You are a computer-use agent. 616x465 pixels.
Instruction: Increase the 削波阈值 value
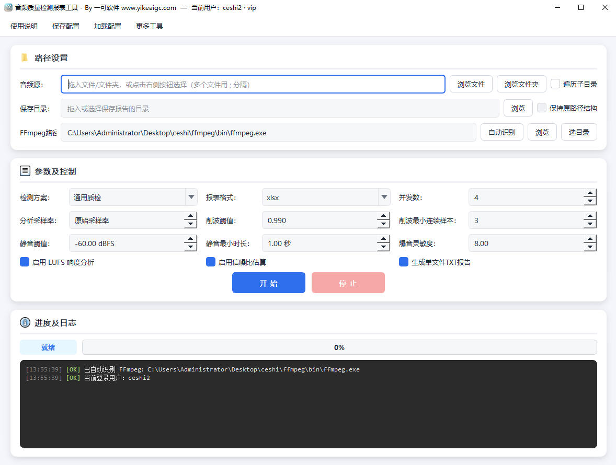[x=383, y=216]
